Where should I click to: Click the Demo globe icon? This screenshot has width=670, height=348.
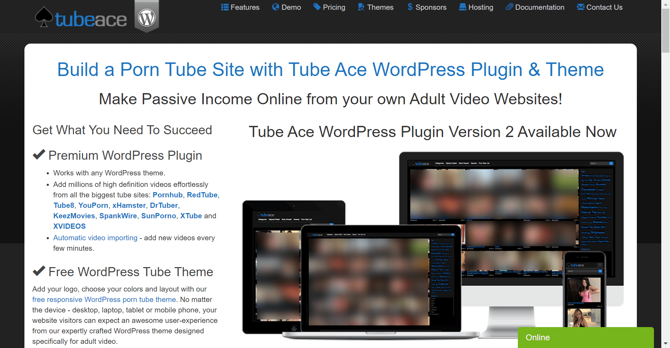276,7
